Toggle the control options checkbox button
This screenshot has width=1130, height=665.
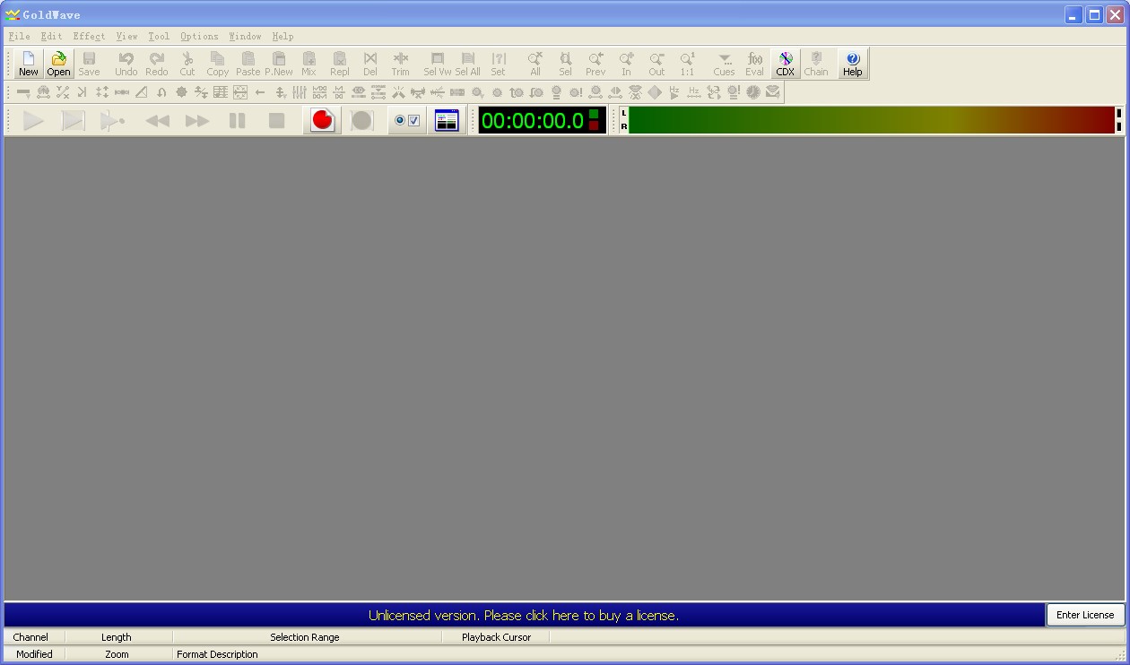tap(407, 120)
